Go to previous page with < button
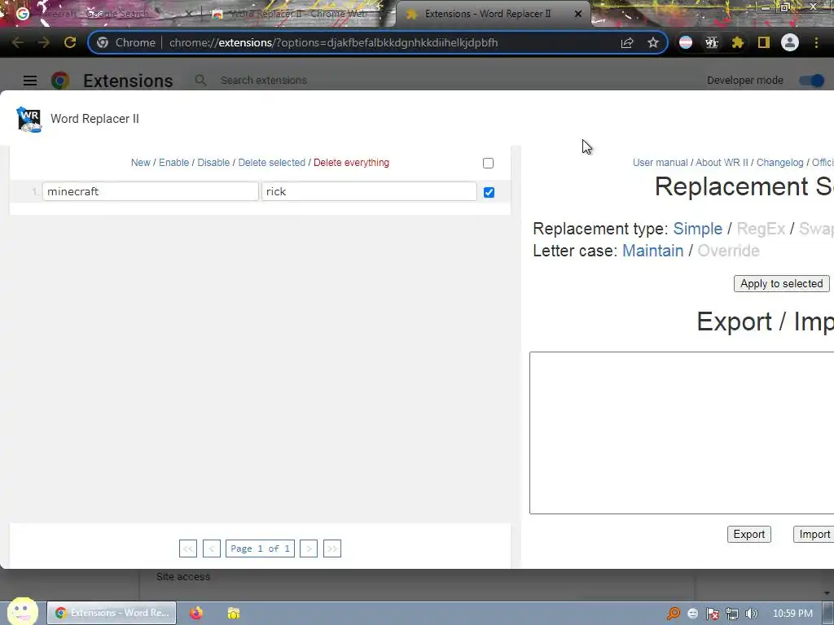The image size is (834, 625). pos(212,549)
